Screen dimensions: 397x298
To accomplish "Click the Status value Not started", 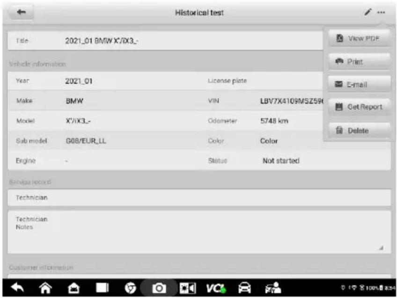I will [281, 160].
